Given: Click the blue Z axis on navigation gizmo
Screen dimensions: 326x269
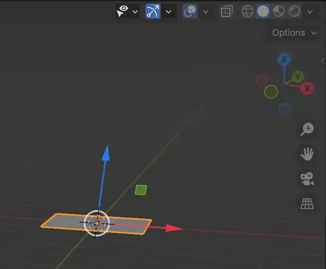Looking at the screenshot, I should click(x=284, y=60).
